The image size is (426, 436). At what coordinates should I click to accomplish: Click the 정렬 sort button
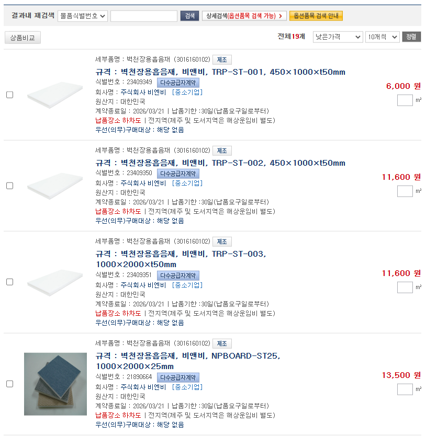[411, 37]
